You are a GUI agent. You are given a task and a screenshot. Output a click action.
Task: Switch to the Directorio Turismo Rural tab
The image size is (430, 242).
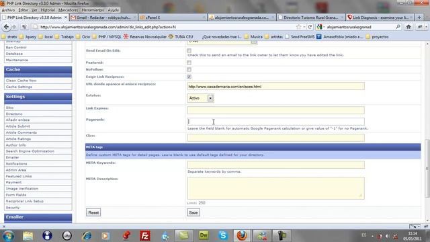click(310, 17)
